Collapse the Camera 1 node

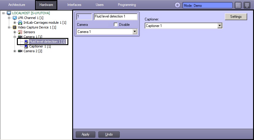[x=15, y=37]
